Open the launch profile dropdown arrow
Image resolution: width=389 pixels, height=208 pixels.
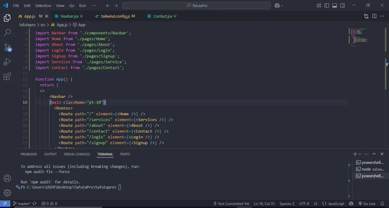[360, 154]
